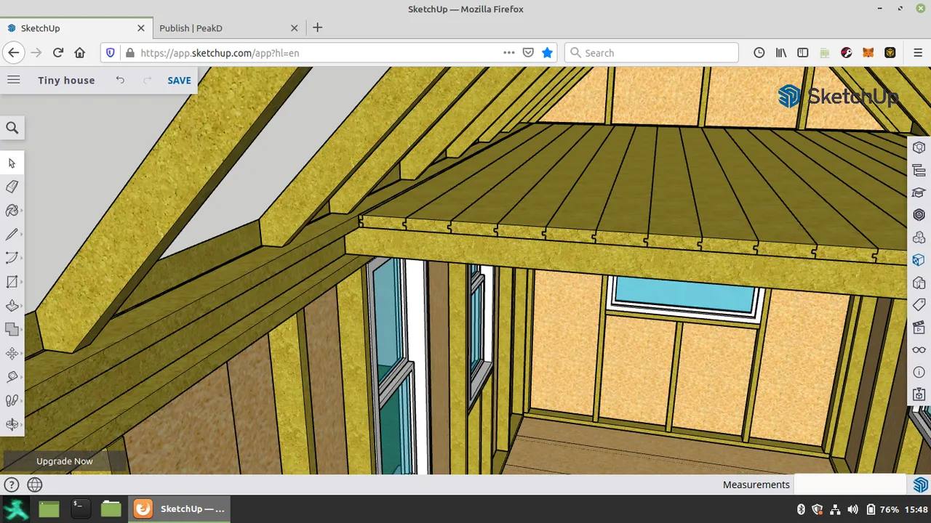Save the Tiny house model

pos(179,81)
